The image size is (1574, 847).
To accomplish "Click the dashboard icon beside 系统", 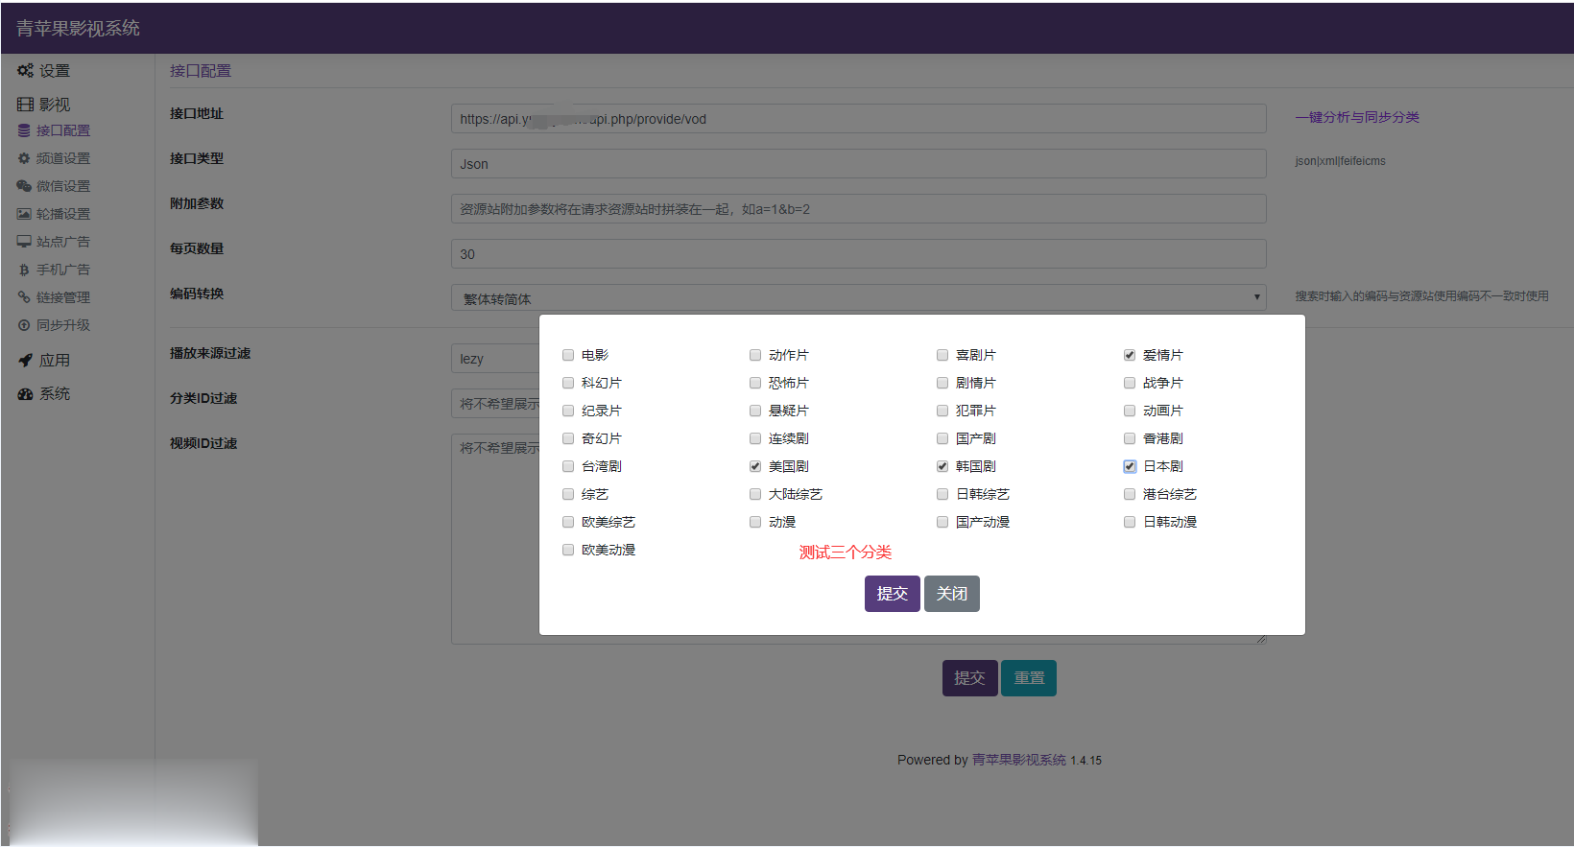I will click(25, 394).
